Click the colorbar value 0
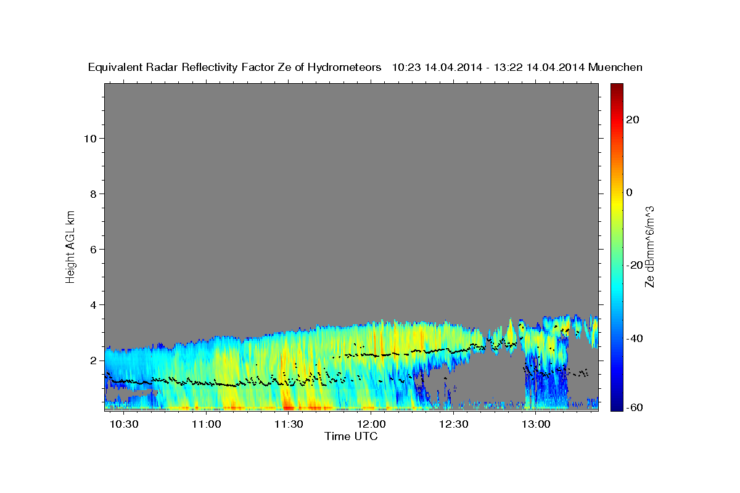740x493 pixels. [x=630, y=192]
